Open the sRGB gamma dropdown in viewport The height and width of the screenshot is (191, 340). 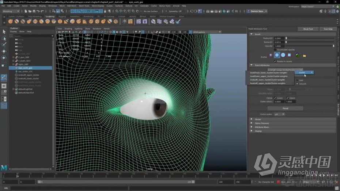(x=207, y=32)
